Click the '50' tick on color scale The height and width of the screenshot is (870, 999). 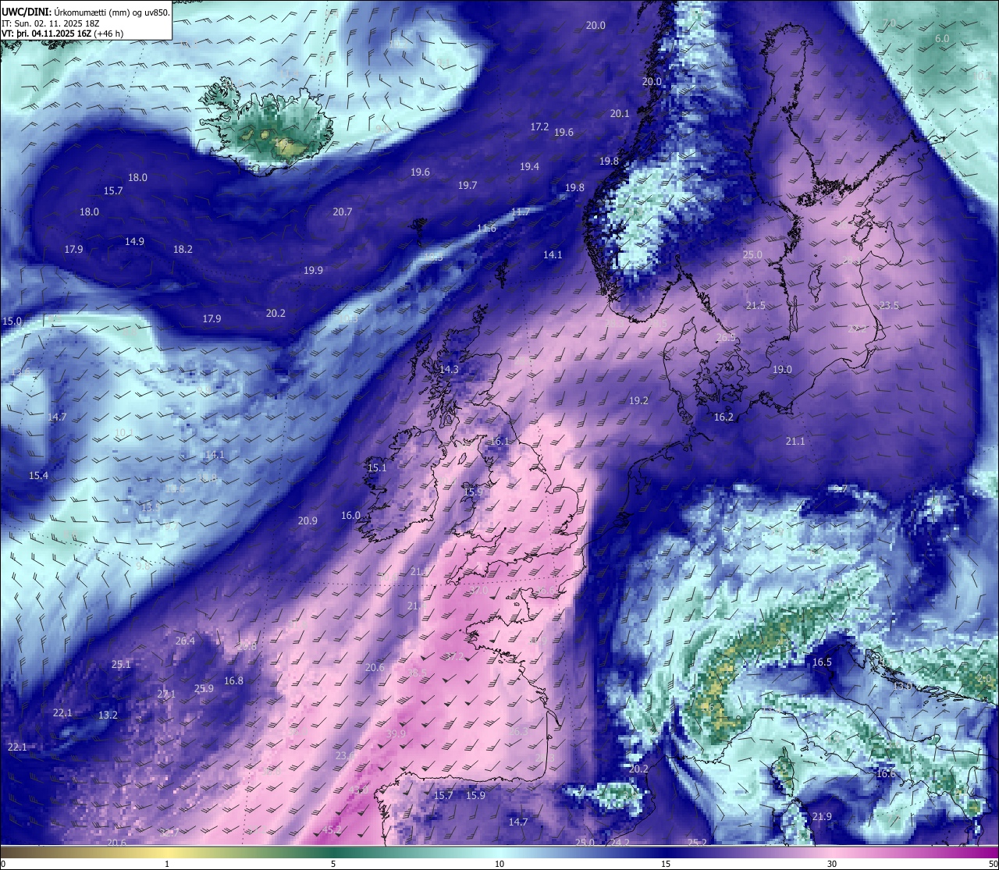point(992,863)
